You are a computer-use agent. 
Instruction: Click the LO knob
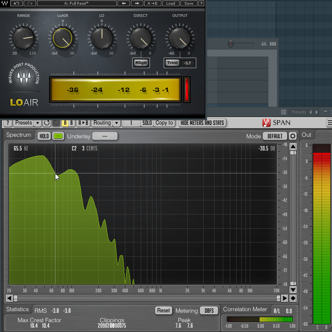click(x=102, y=38)
